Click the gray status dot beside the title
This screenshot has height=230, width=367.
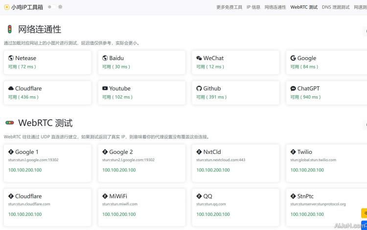pyautogui.click(x=49, y=7)
